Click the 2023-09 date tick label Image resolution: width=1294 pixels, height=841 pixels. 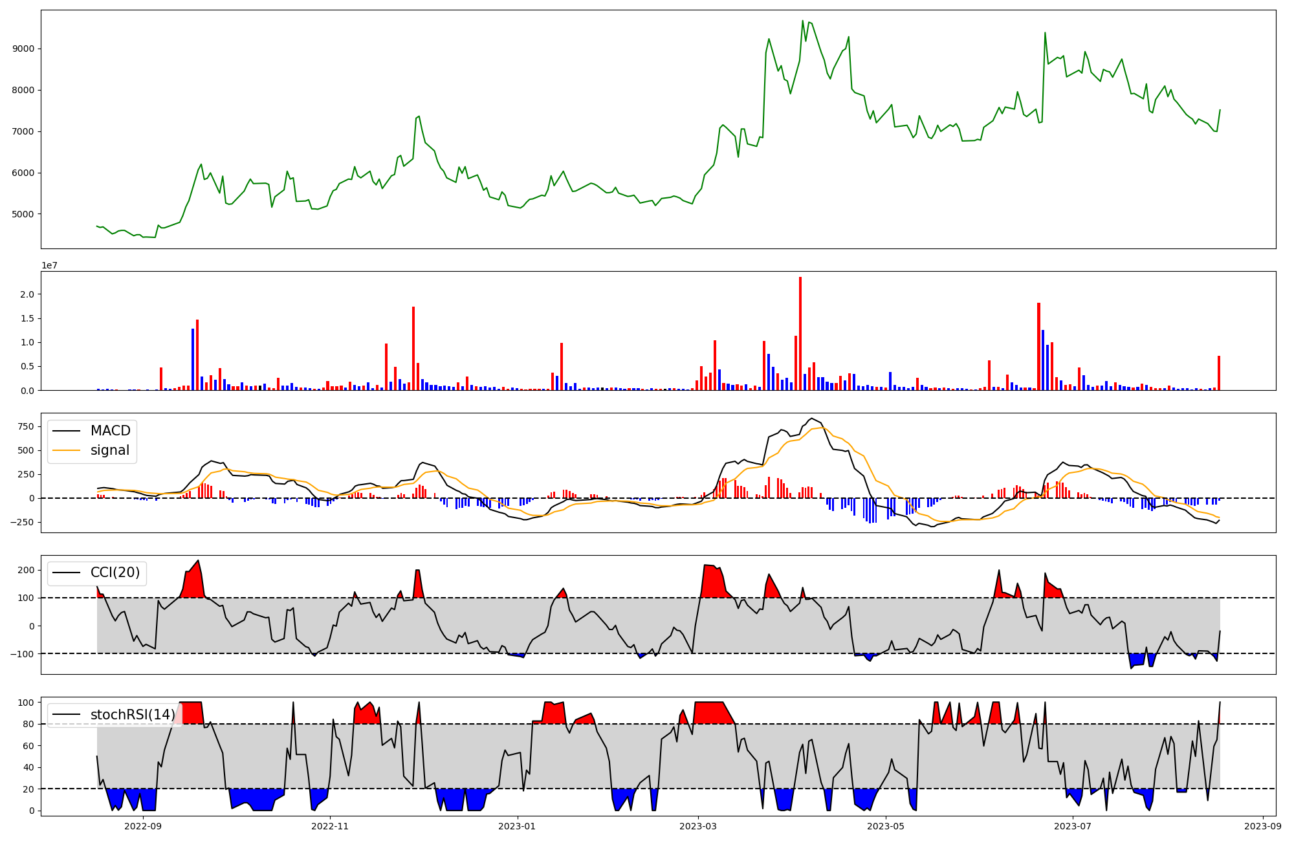(x=1263, y=825)
